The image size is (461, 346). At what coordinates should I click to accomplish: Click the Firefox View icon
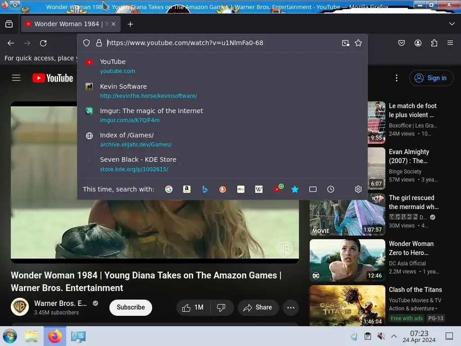click(9, 24)
